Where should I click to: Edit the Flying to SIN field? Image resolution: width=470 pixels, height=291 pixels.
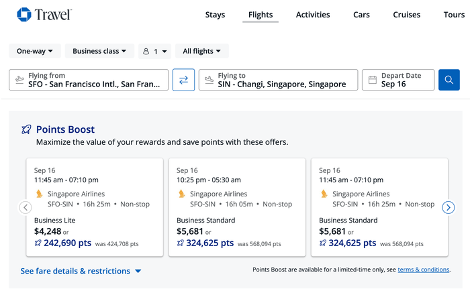(278, 80)
